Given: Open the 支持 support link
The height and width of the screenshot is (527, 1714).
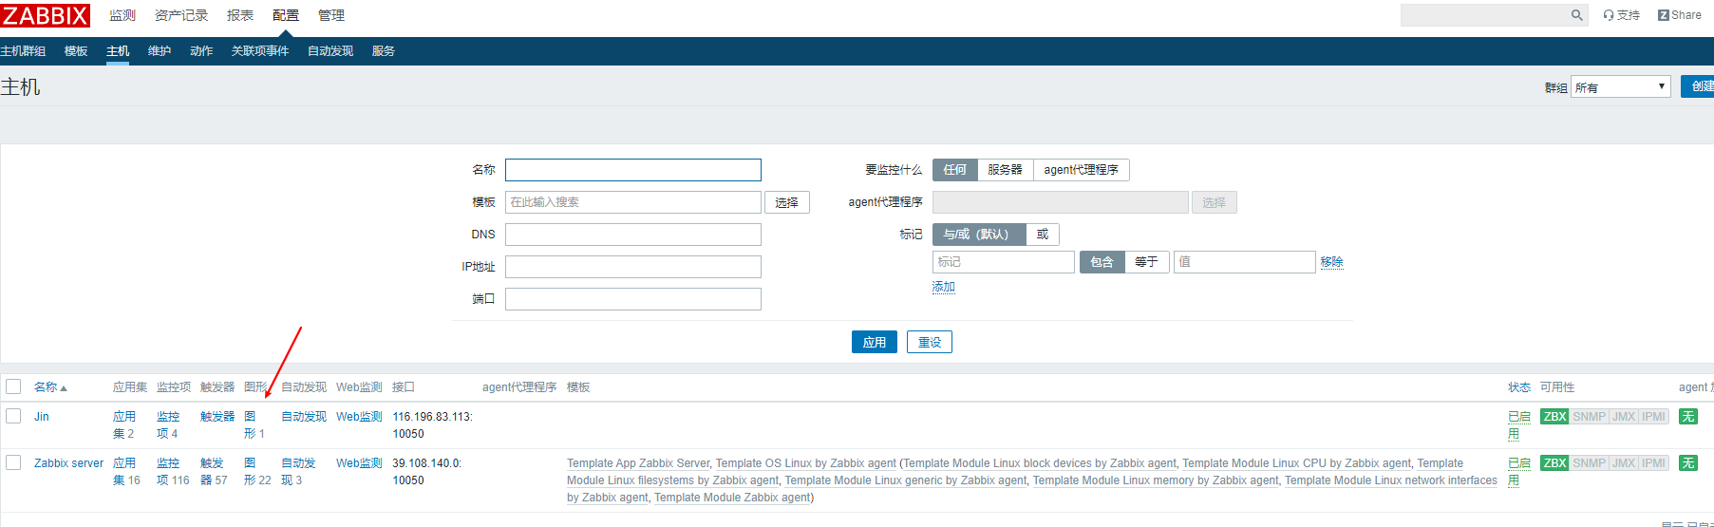Looking at the screenshot, I should (x=1622, y=15).
